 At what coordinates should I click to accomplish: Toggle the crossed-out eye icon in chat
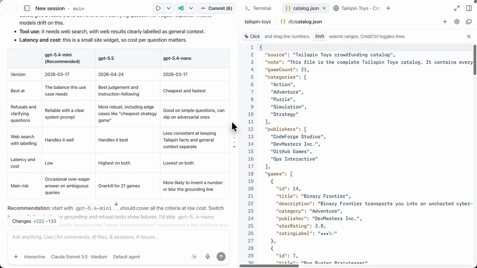click(x=194, y=256)
